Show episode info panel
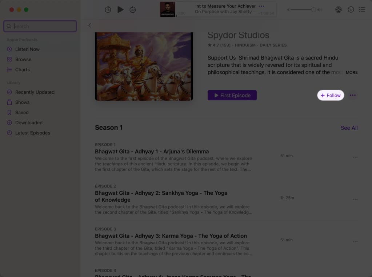Viewport: 372px width, 277px height. point(351,9)
